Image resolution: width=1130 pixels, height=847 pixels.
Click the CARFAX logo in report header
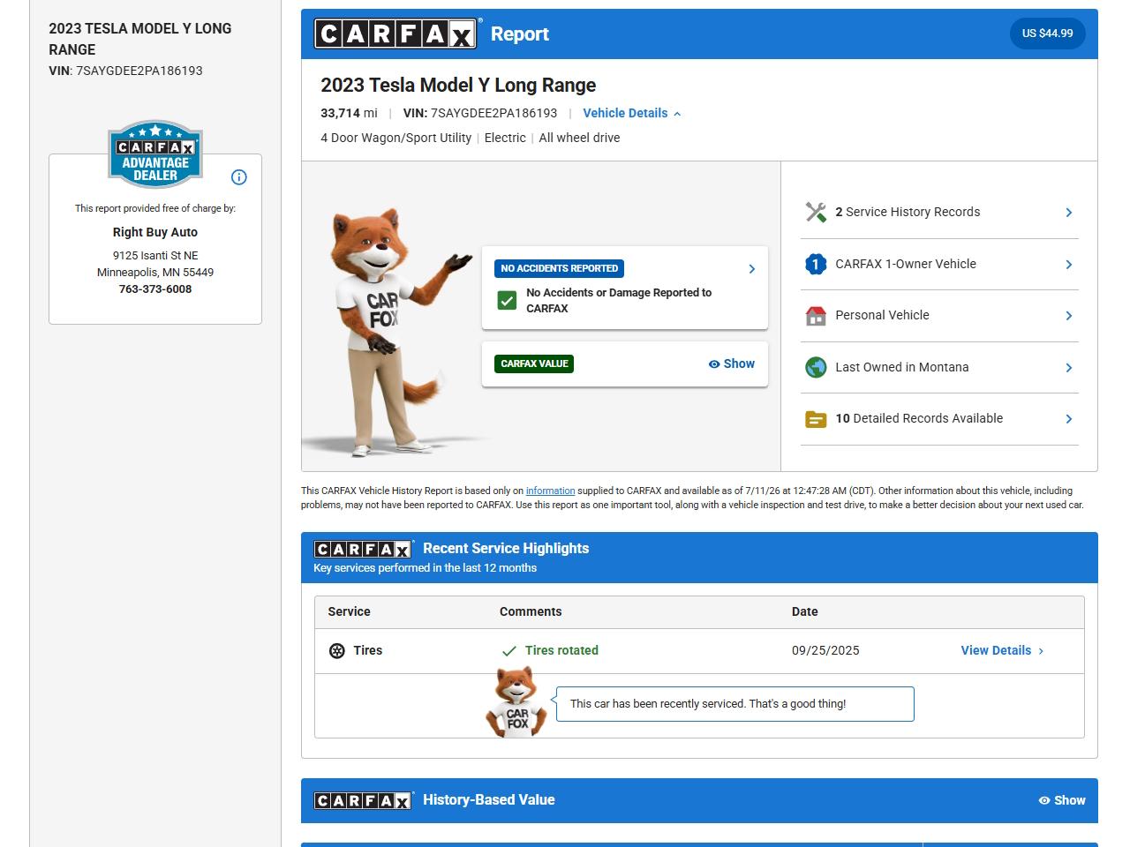395,34
